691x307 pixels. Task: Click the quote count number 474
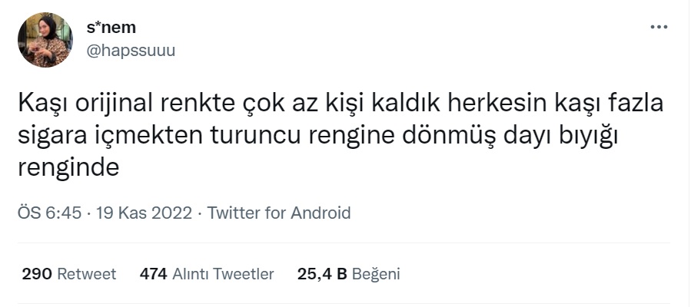tap(154, 274)
